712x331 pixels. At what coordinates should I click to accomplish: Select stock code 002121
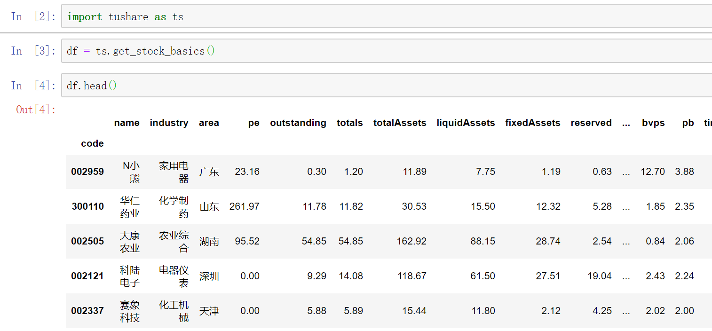pyautogui.click(x=87, y=276)
